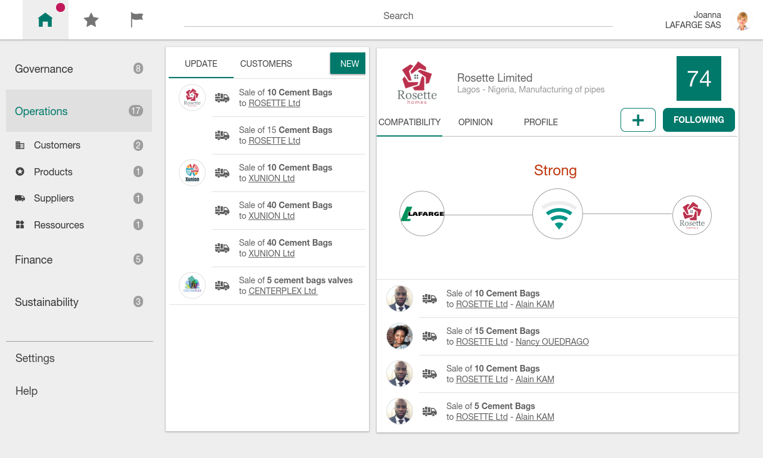Click the Customers building icon in sidebar
The width and height of the screenshot is (763, 458).
pyautogui.click(x=20, y=145)
